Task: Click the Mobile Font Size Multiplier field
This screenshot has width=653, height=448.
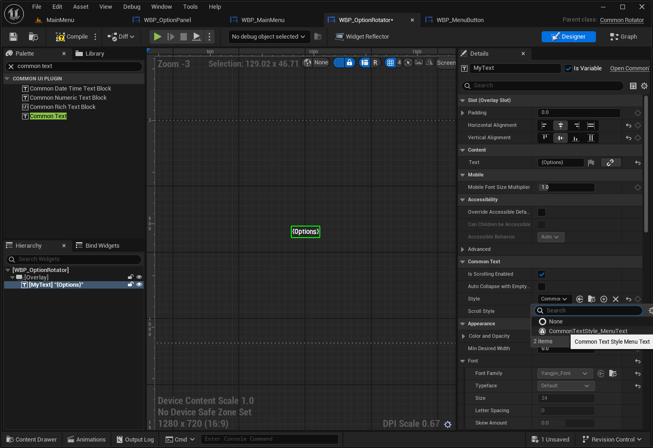Action: tap(566, 187)
